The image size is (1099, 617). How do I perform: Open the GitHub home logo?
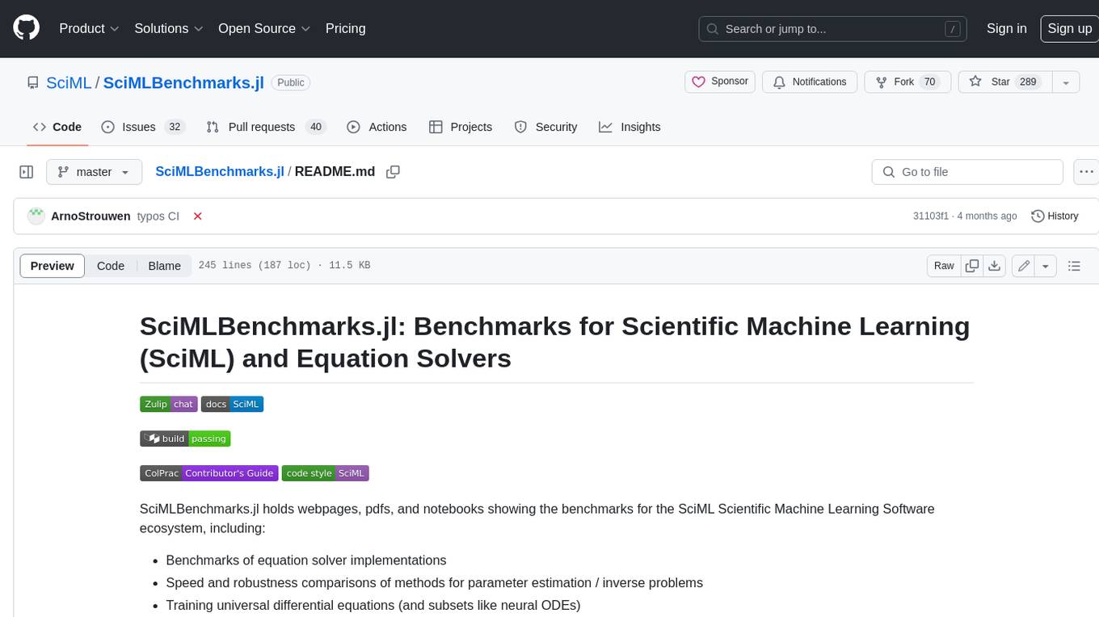pos(26,28)
